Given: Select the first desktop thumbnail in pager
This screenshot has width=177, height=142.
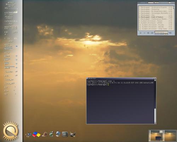Looking at the screenshot, I should pos(156,136).
